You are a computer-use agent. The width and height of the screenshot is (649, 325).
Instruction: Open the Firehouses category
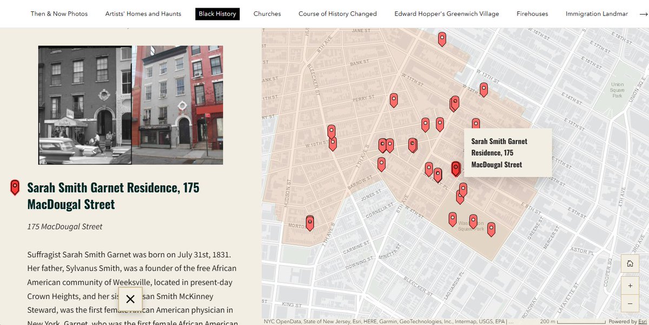point(532,14)
